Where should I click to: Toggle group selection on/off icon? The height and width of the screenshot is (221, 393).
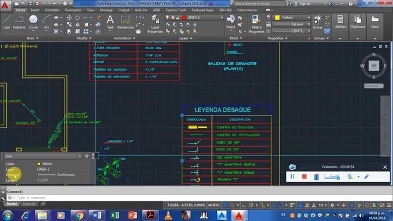click(x=327, y=31)
